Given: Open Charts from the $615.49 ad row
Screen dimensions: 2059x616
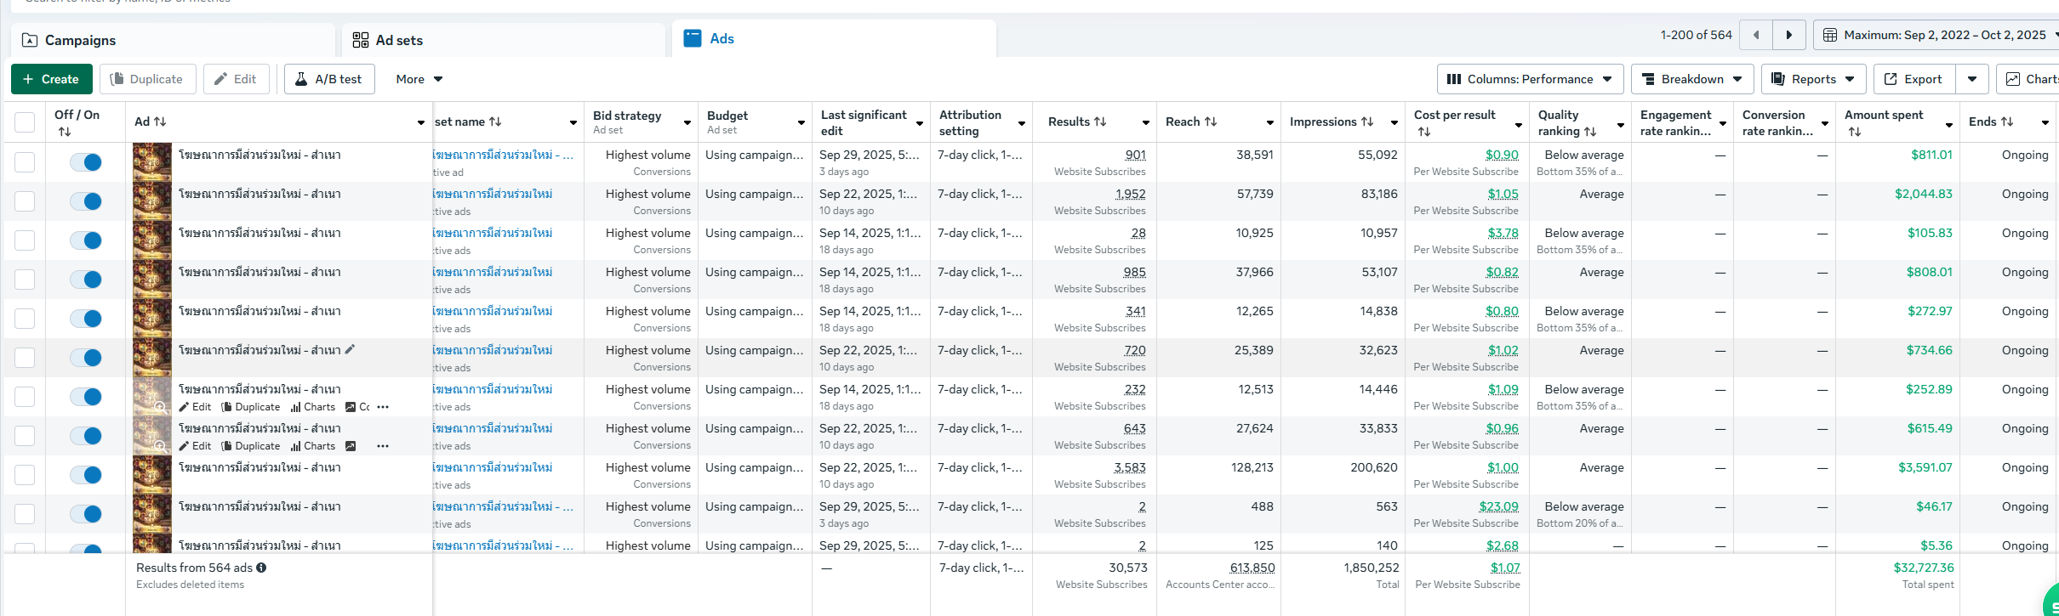Looking at the screenshot, I should click(313, 446).
